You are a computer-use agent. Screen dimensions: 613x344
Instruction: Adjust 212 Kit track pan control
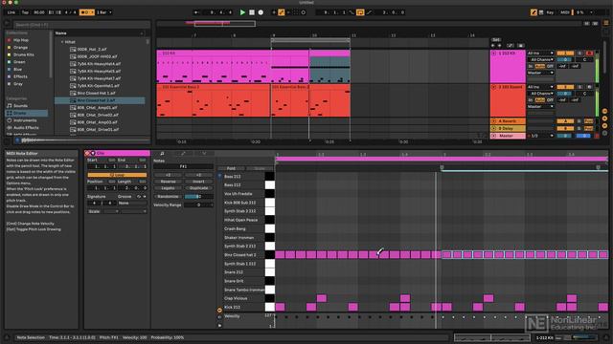(584, 59)
